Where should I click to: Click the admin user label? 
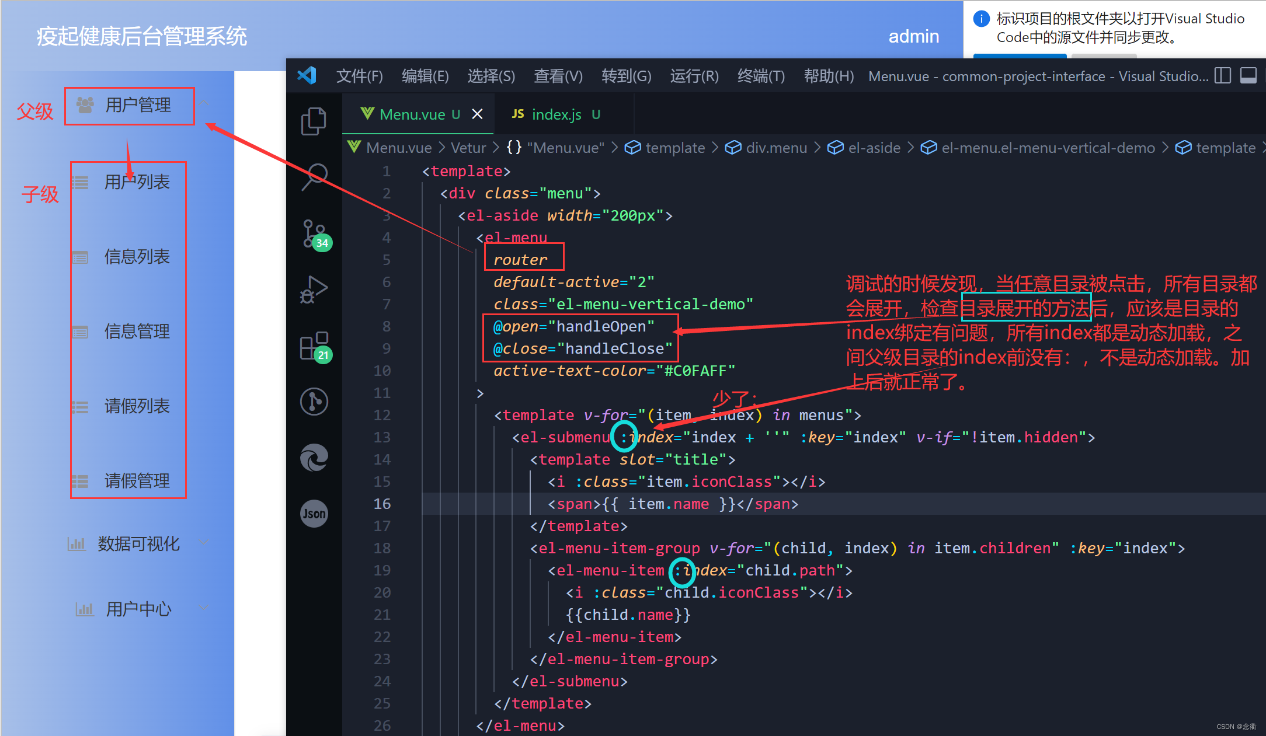(x=913, y=36)
